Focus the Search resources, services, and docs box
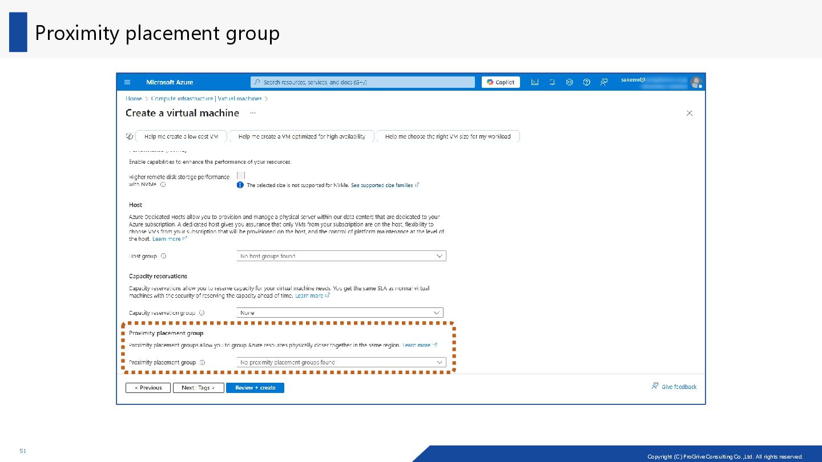This screenshot has width=822, height=462. point(362,82)
